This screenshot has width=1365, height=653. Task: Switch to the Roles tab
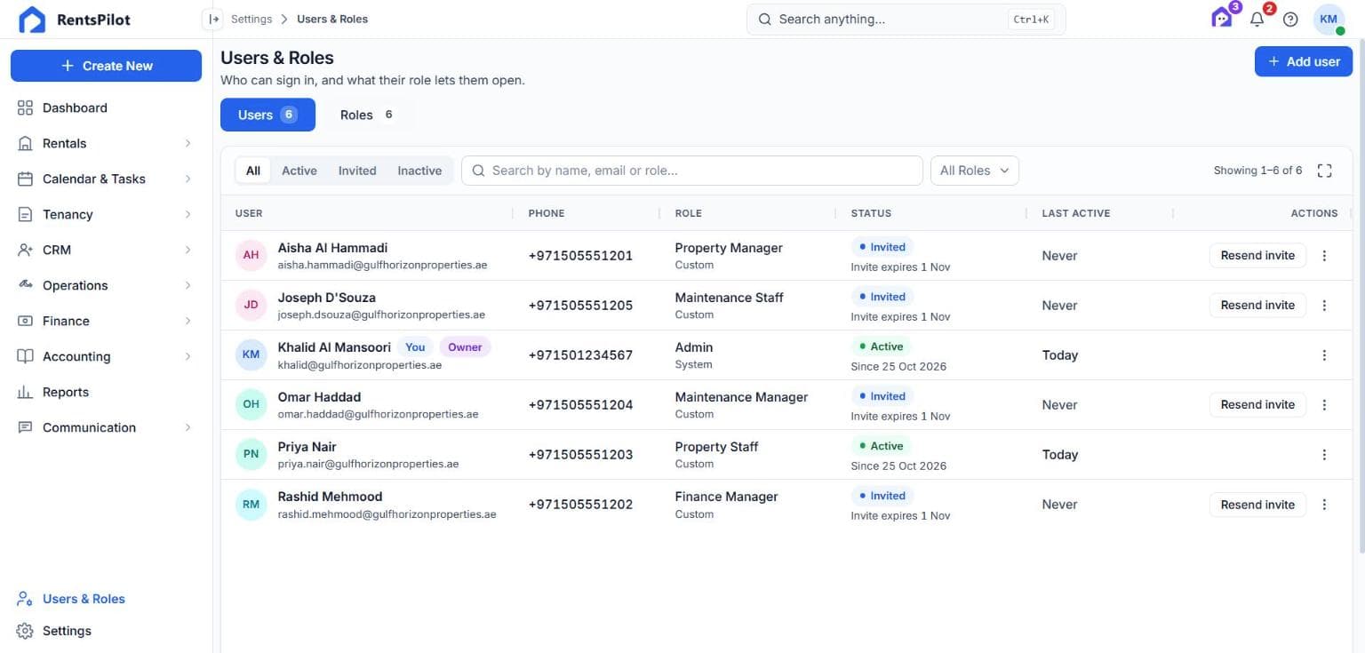(367, 115)
